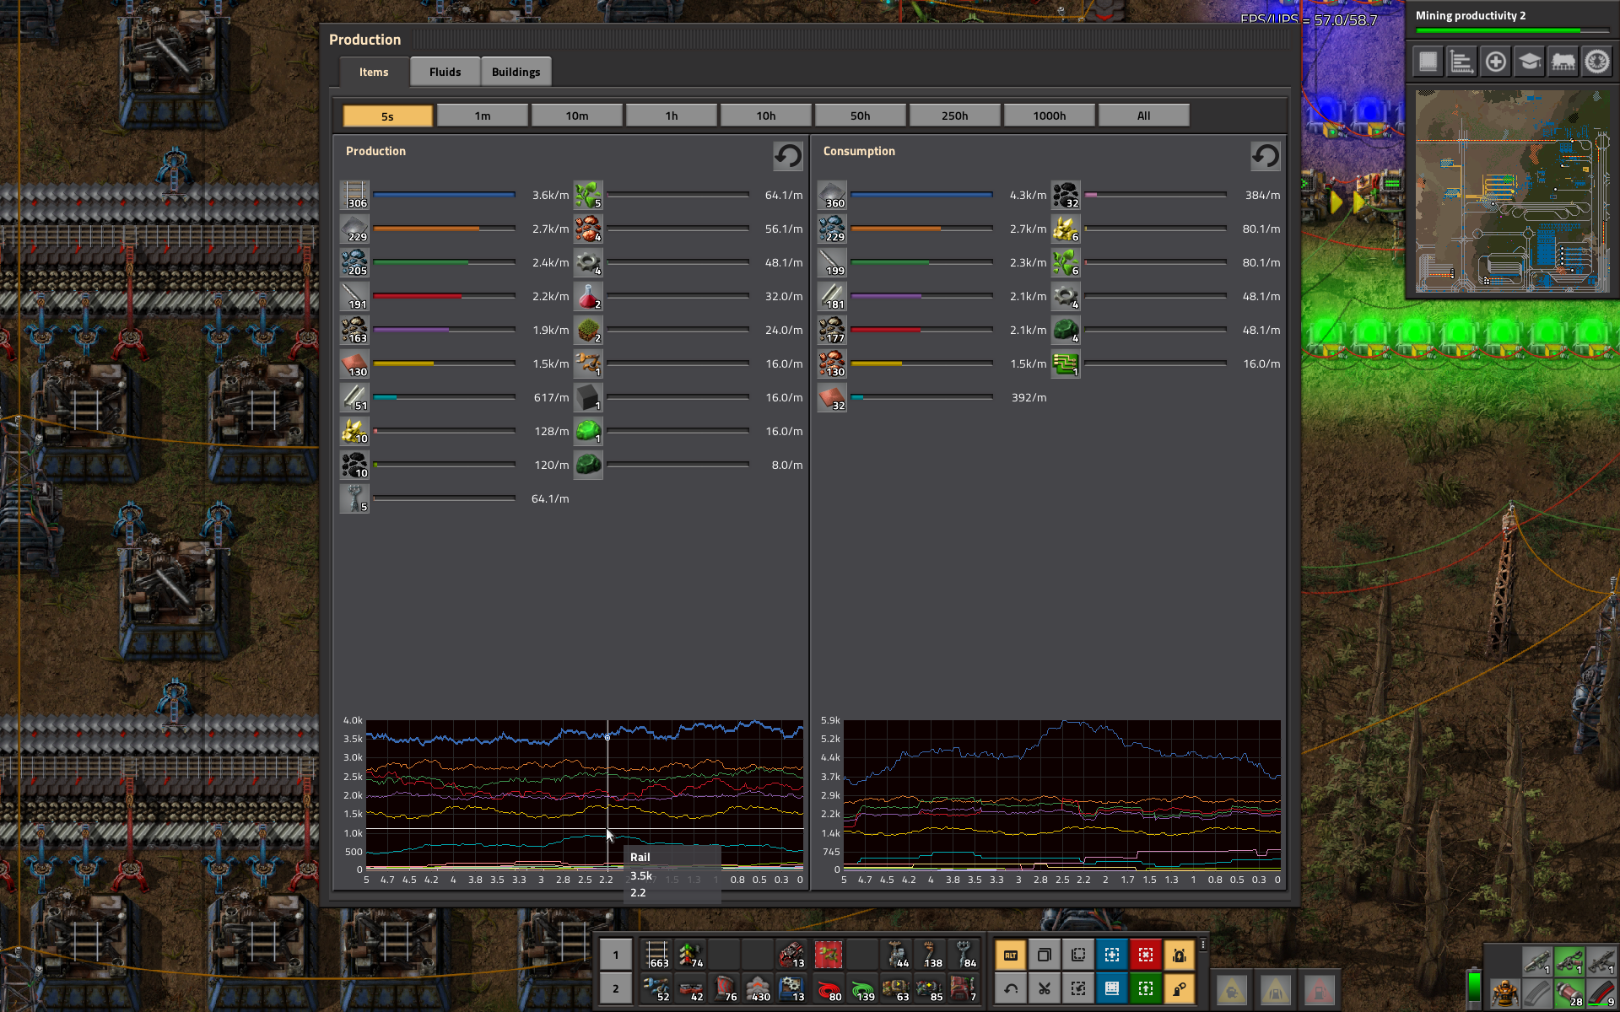Toggle ALT mode button

1011,955
